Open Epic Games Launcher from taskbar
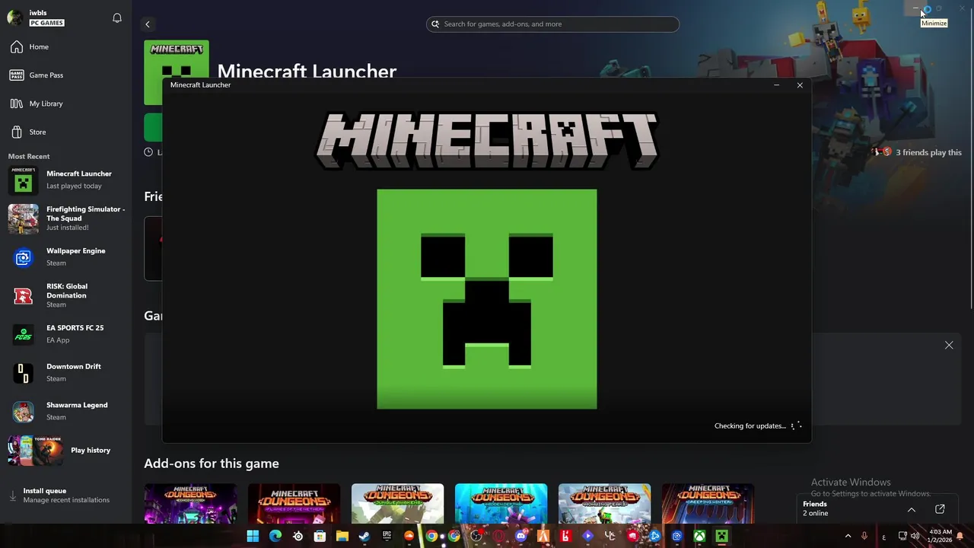Image resolution: width=974 pixels, height=548 pixels. [387, 536]
